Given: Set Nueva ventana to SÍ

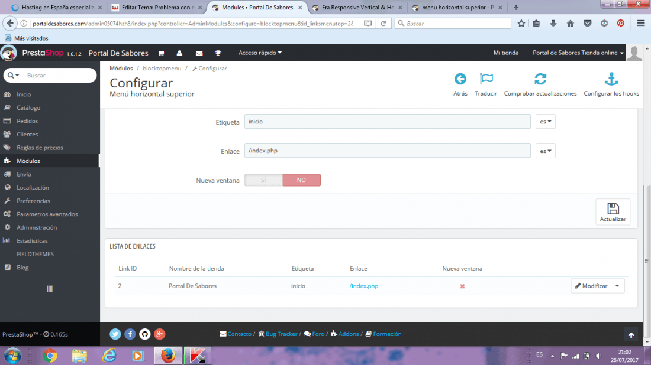Looking at the screenshot, I should tap(263, 180).
